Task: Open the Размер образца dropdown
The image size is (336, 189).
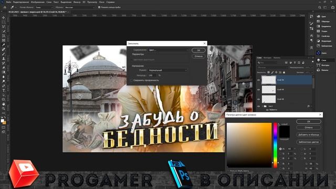Action: pyautogui.click(x=44, y=7)
